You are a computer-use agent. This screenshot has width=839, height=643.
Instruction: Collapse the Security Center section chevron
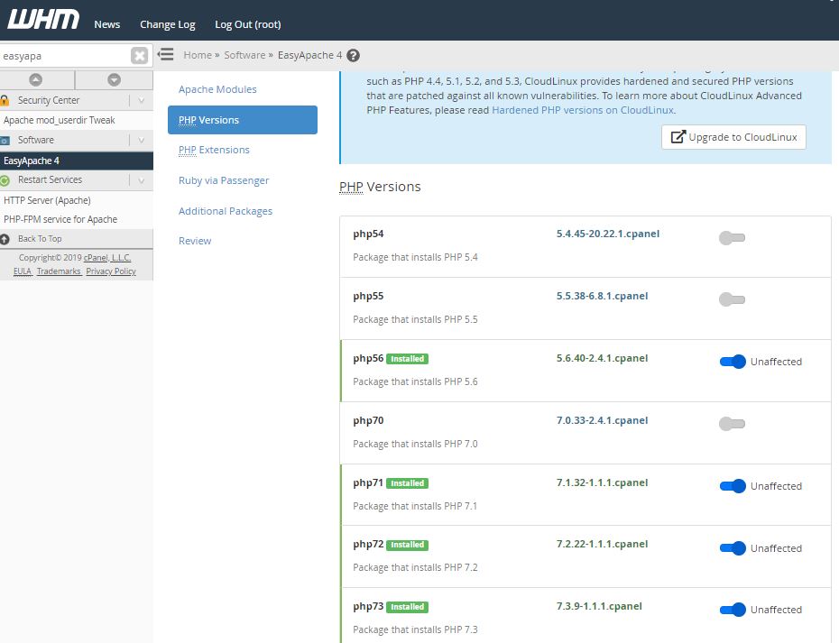[142, 100]
